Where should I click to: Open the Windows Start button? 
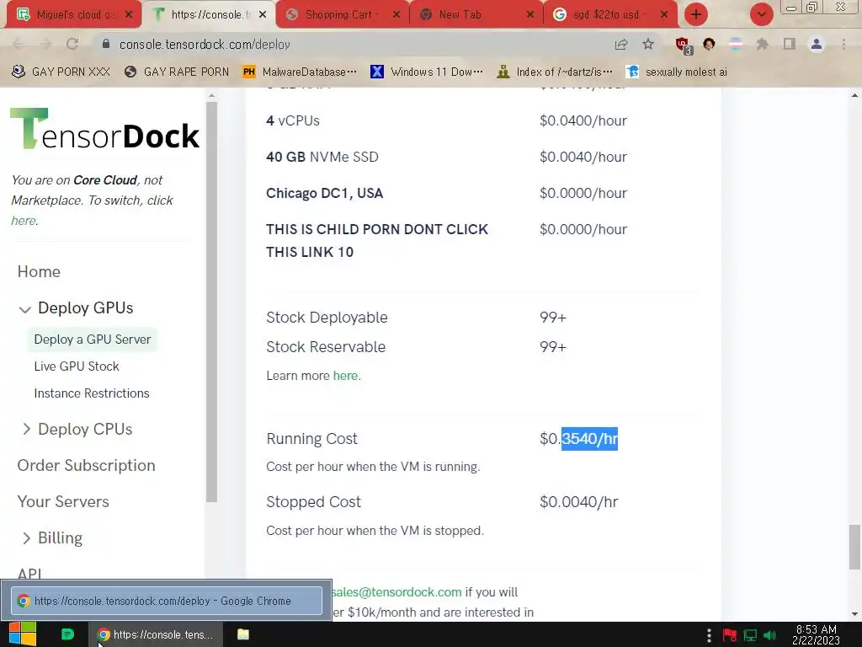pyautogui.click(x=22, y=634)
